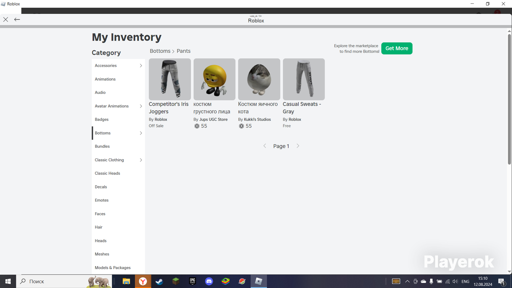
Task: Click the yellow sad face costume thumbnail
Action: click(215, 79)
